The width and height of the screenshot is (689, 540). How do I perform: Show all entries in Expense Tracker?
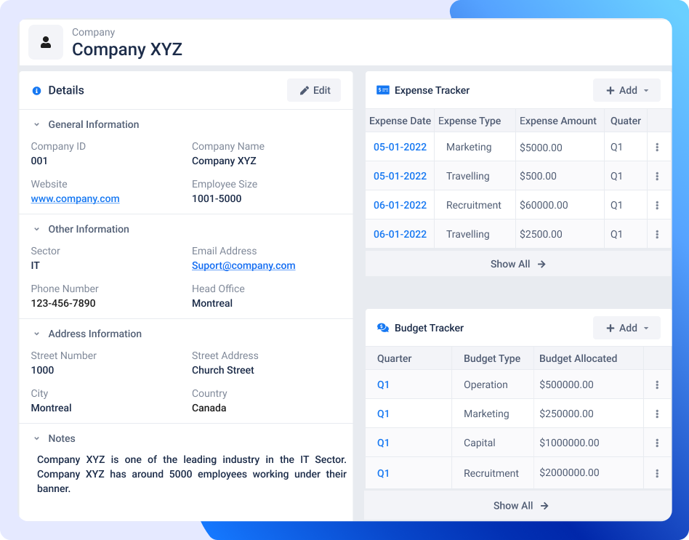pyautogui.click(x=518, y=264)
